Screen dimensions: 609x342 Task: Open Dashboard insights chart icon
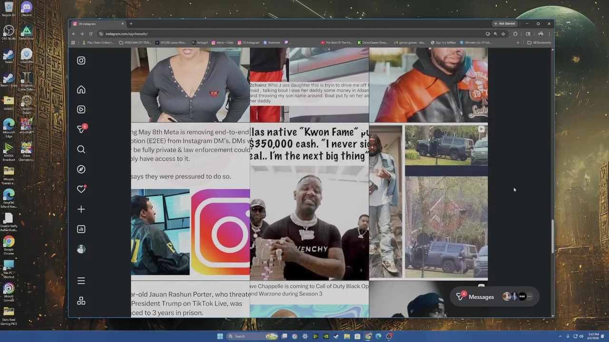81,229
